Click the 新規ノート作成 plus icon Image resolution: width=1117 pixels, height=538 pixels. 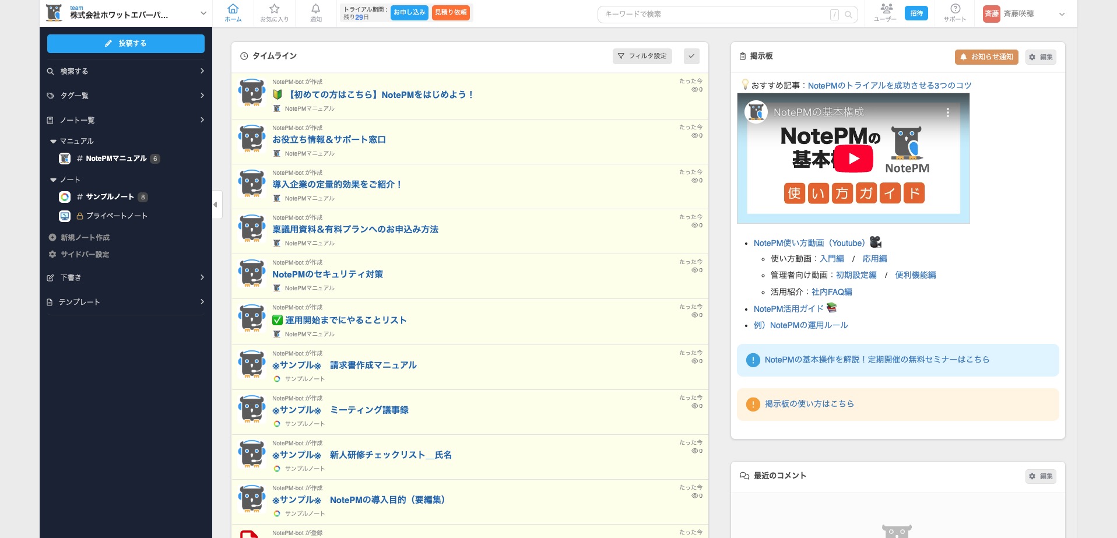[x=52, y=238]
